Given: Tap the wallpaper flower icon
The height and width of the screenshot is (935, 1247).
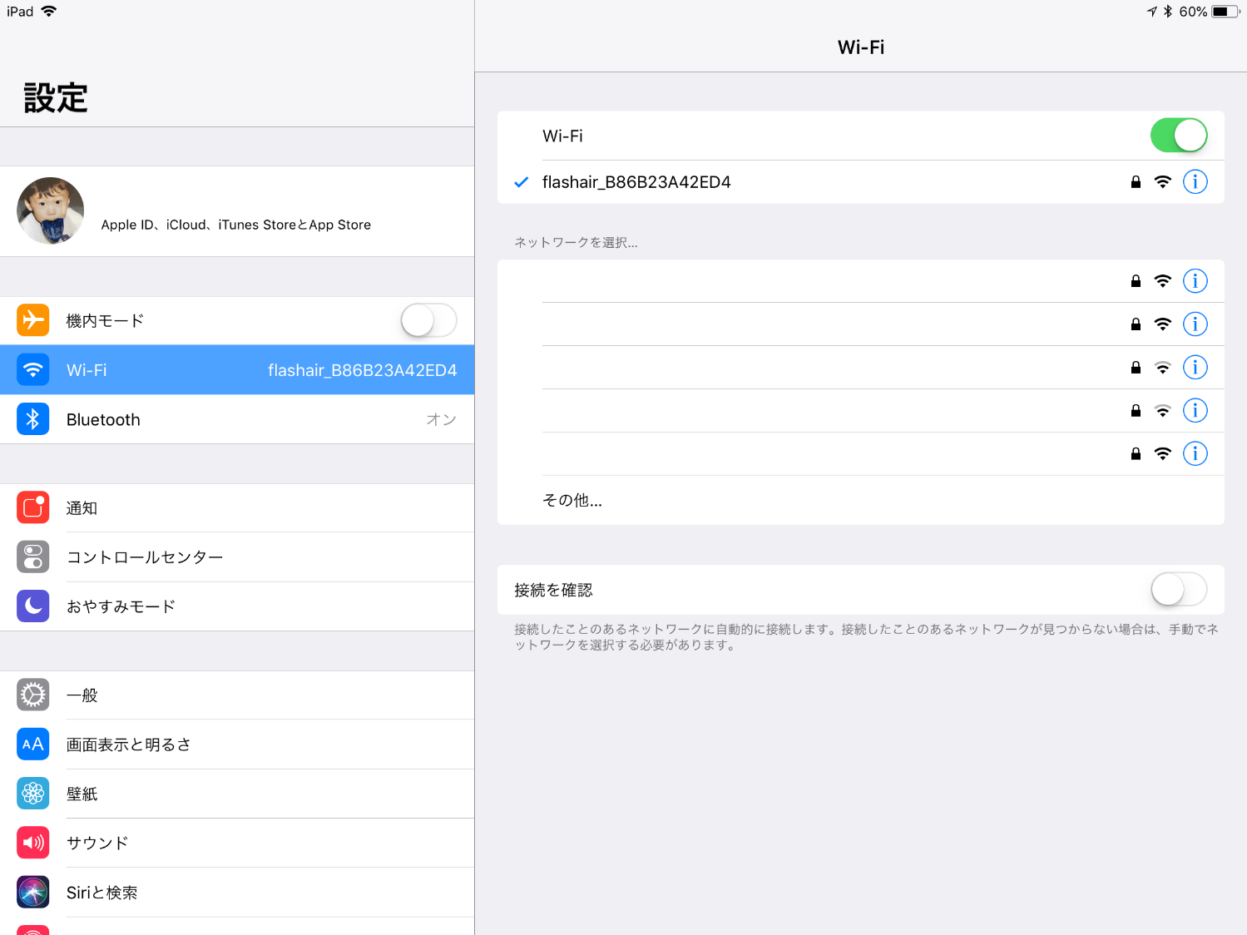Looking at the screenshot, I should 33,794.
